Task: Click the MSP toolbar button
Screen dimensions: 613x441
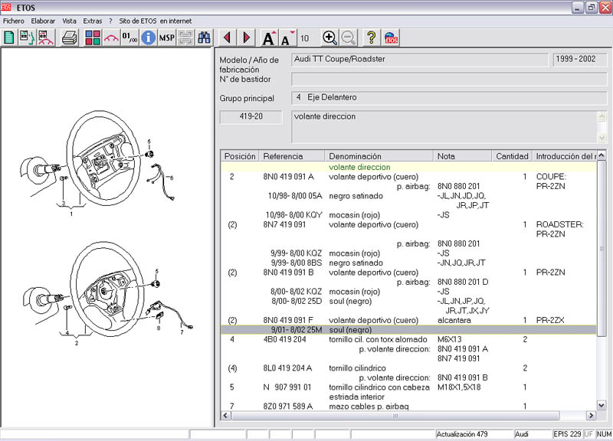Action: [x=167, y=38]
